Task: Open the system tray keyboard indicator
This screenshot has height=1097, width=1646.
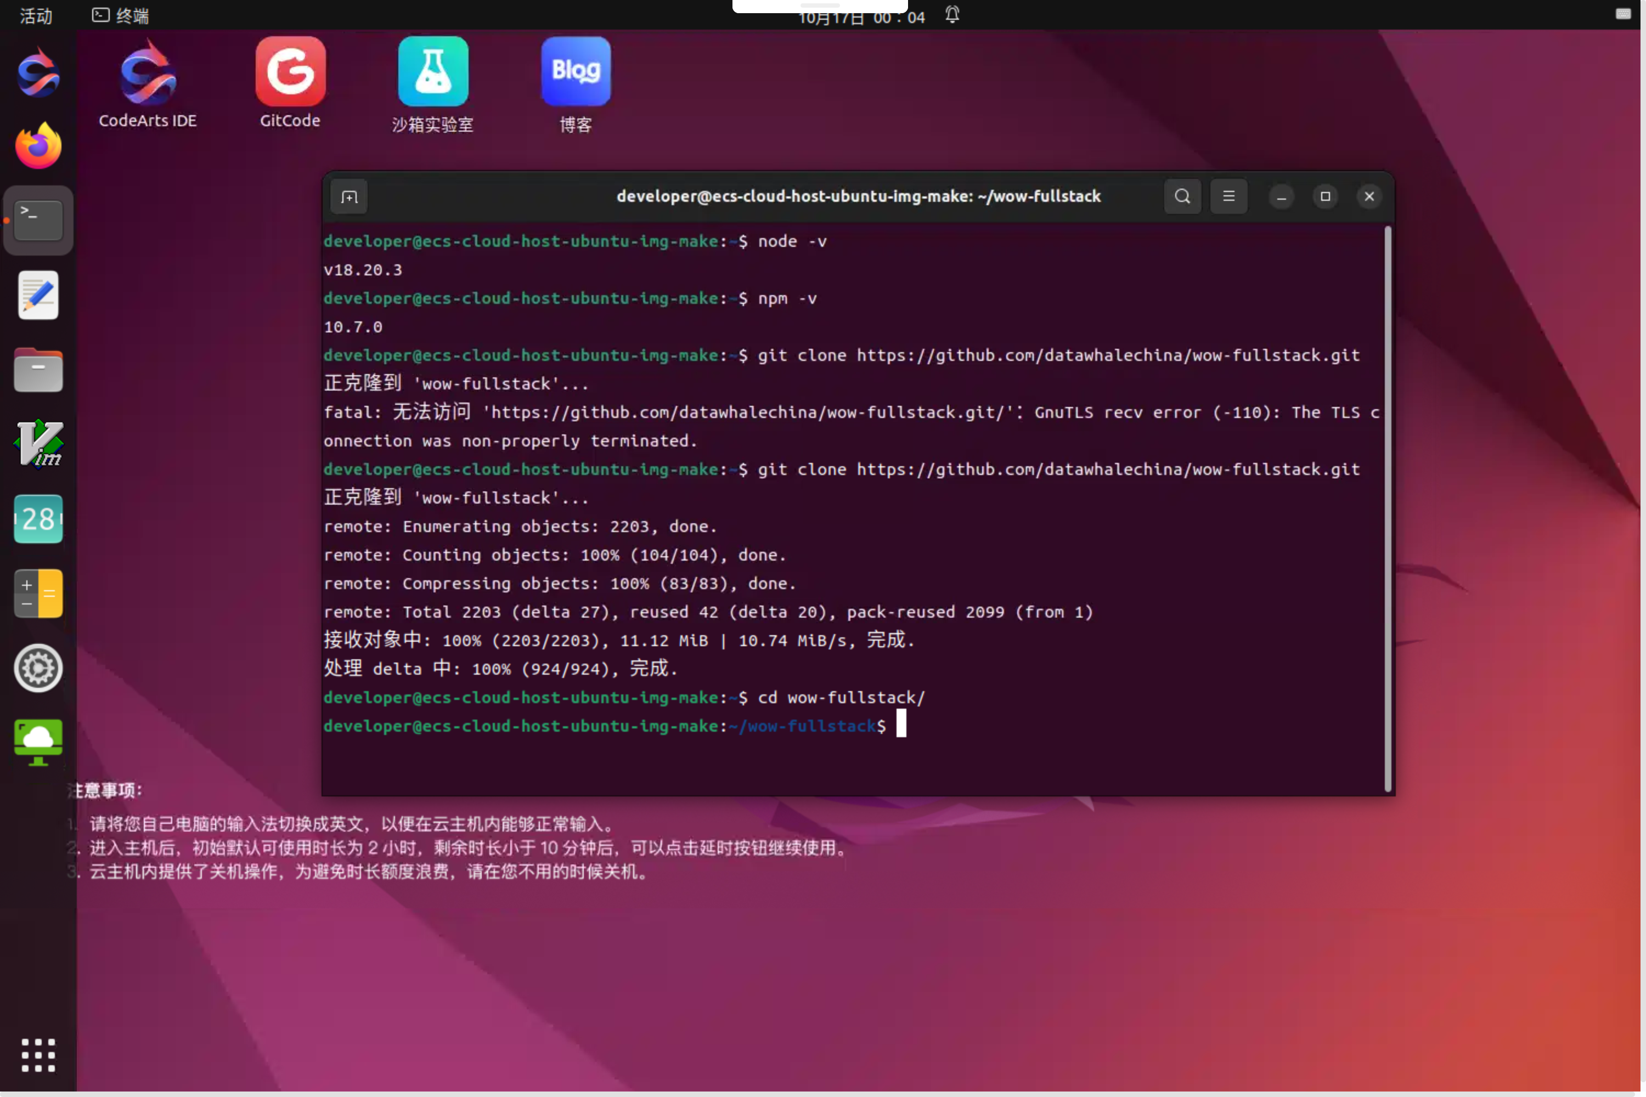Action: (x=1623, y=14)
